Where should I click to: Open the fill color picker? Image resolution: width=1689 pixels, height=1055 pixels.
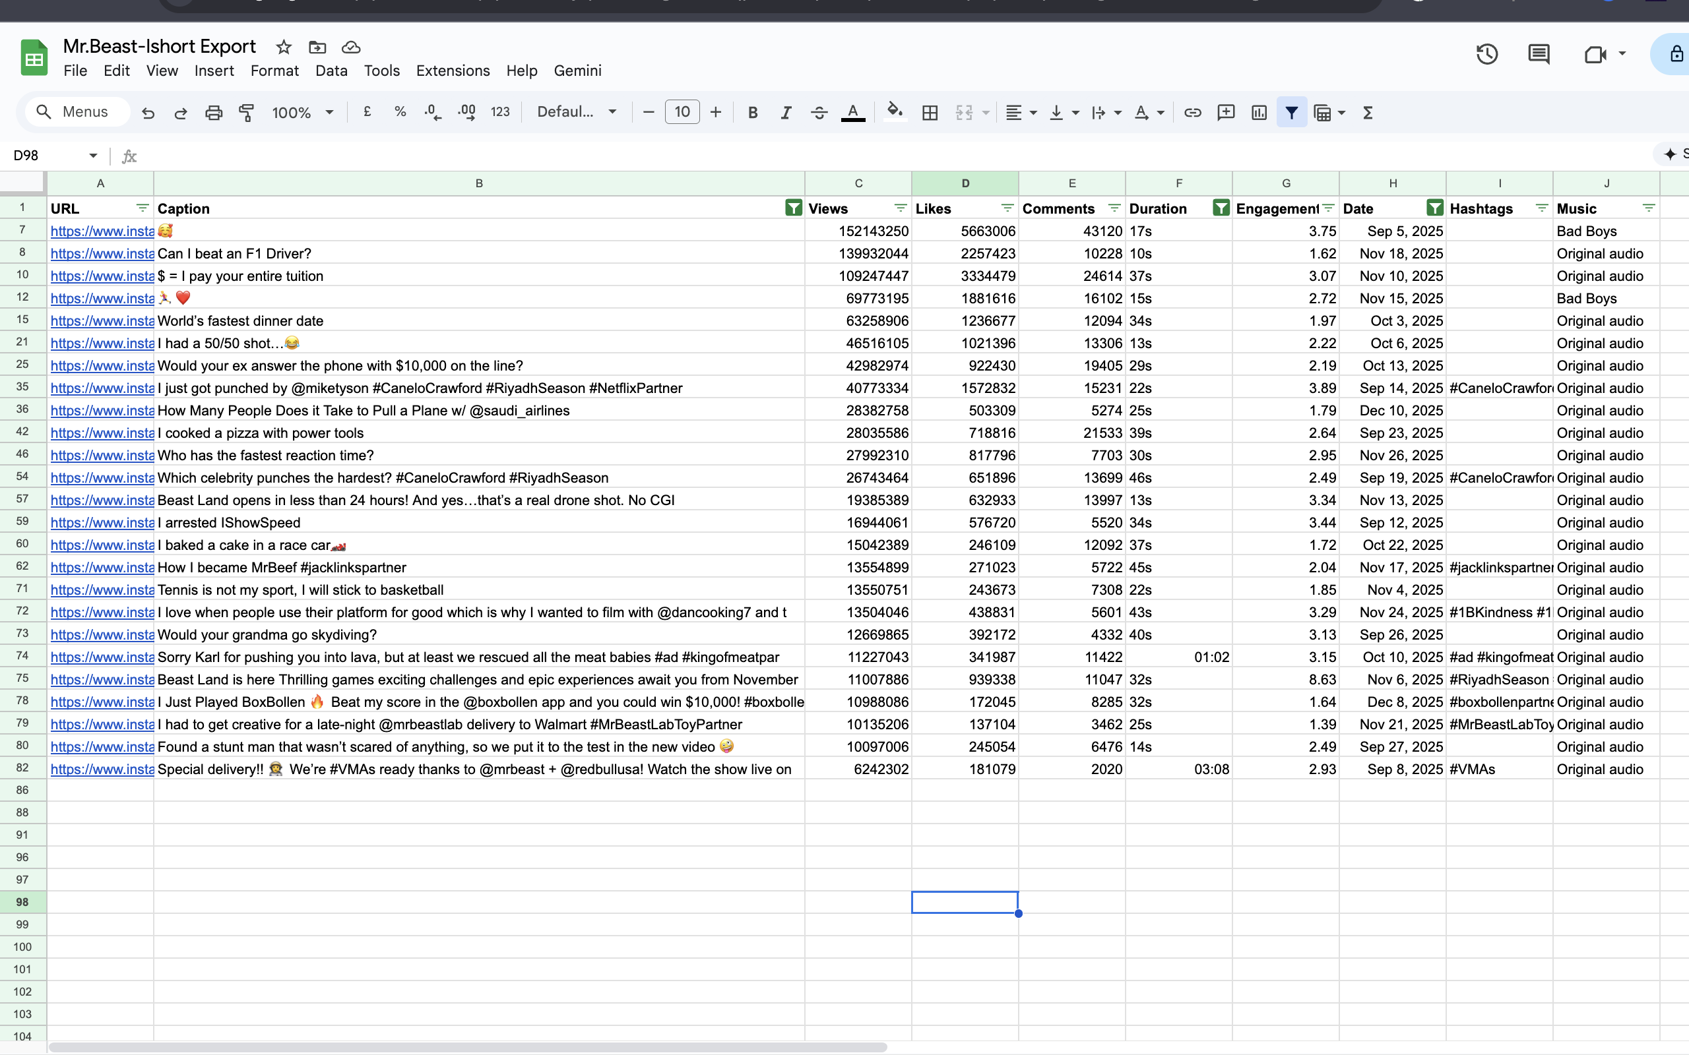894,111
